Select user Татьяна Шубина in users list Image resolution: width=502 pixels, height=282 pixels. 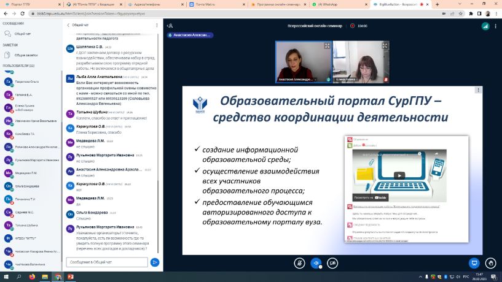32,226
